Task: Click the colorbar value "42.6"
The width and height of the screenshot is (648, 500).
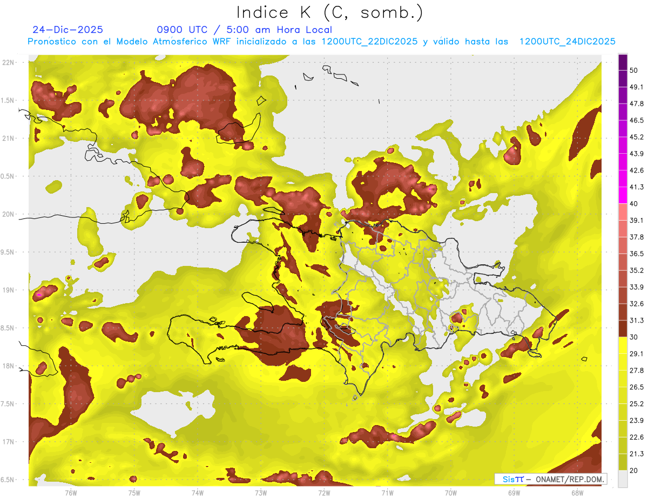Action: [x=637, y=170]
